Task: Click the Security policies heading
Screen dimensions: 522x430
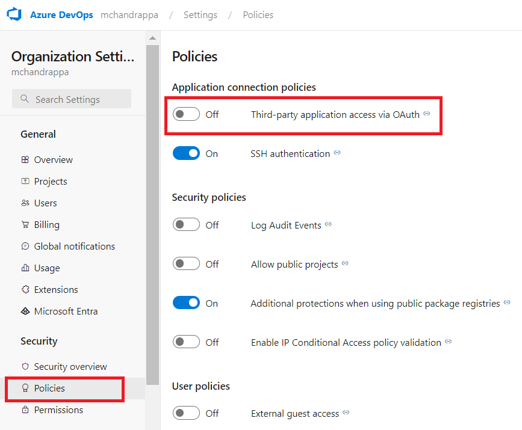Action: 209,197
